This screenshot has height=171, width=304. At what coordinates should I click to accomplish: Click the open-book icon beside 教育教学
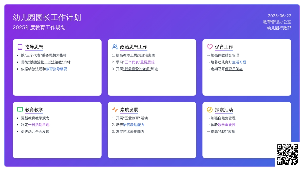click(20, 110)
